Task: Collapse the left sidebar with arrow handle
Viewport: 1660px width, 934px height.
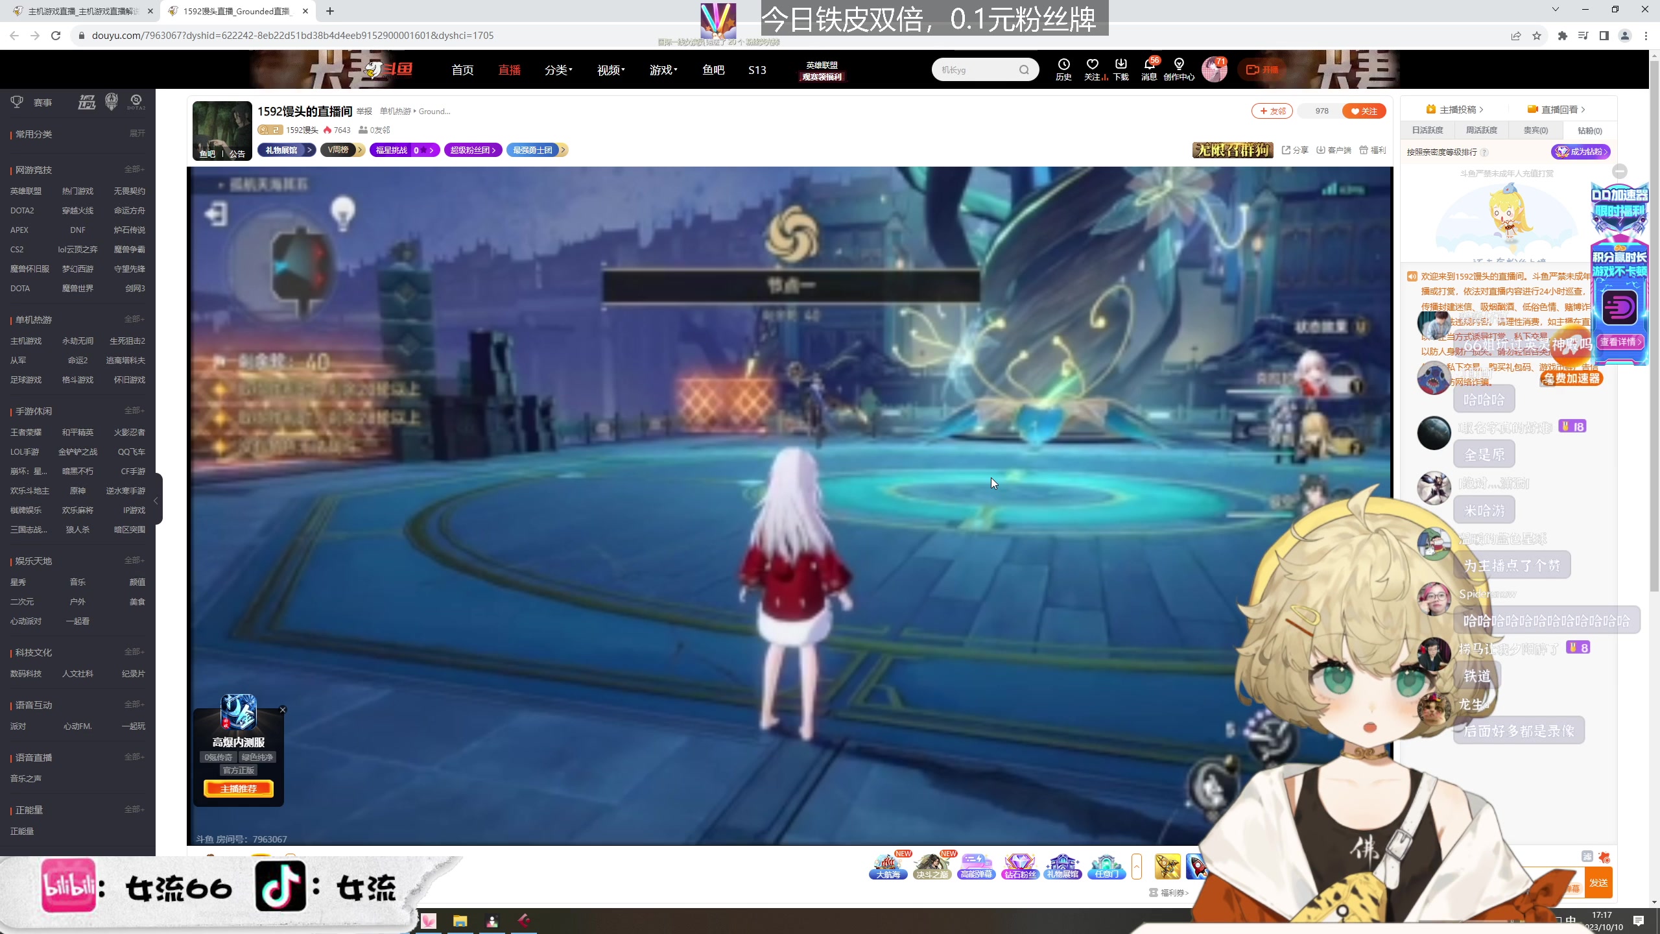Action: point(156,500)
